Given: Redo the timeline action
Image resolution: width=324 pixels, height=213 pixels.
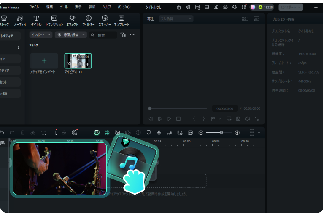Looking at the screenshot, I should [x=12, y=133].
